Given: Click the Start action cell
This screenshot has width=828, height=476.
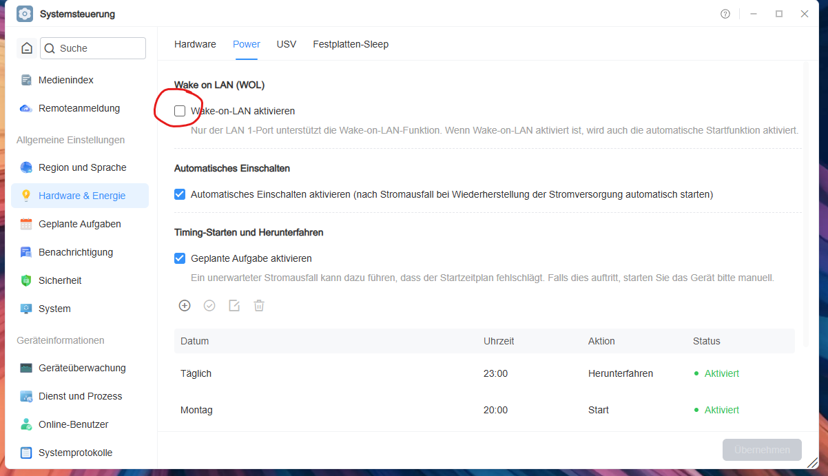Looking at the screenshot, I should [599, 410].
